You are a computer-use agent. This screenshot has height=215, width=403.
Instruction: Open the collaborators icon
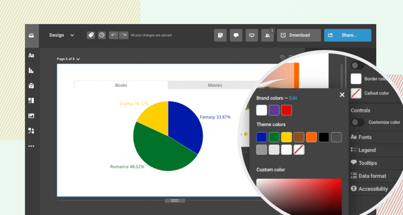coord(268,35)
